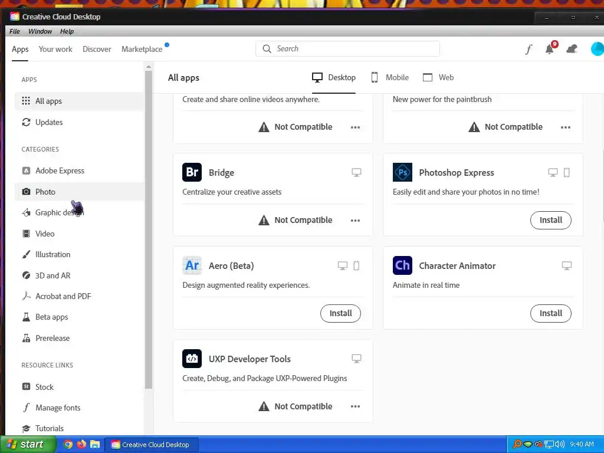
Task: Open file explorer folder in taskbar
Action: 95,444
